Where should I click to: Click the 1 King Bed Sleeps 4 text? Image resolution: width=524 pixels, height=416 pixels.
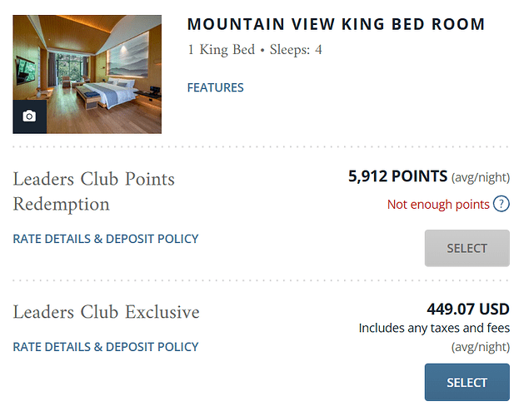(255, 50)
